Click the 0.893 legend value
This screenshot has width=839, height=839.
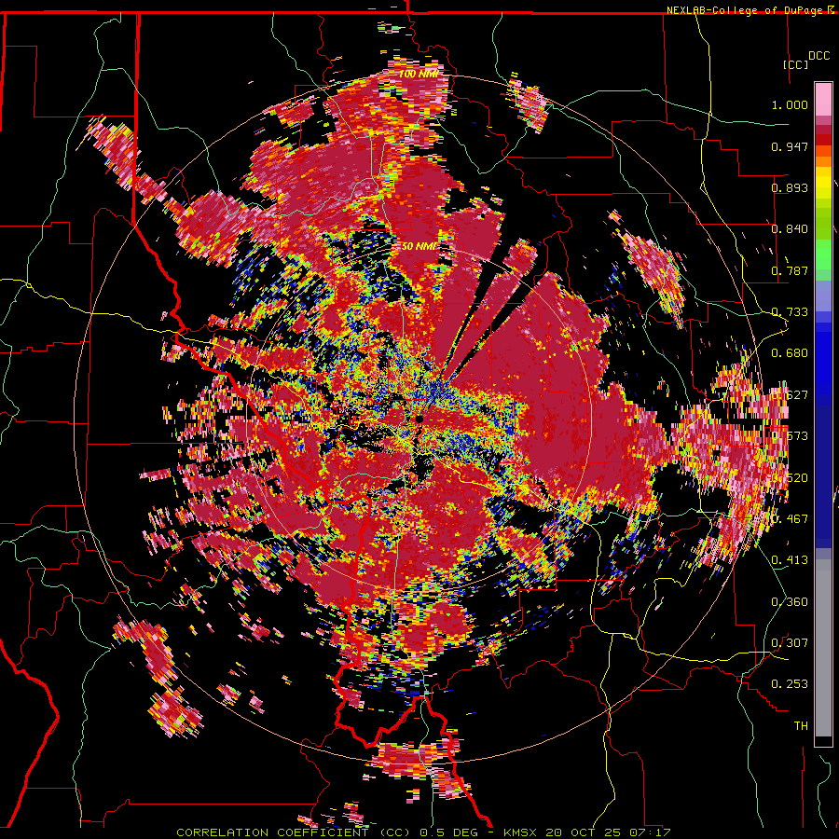pyautogui.click(x=790, y=187)
